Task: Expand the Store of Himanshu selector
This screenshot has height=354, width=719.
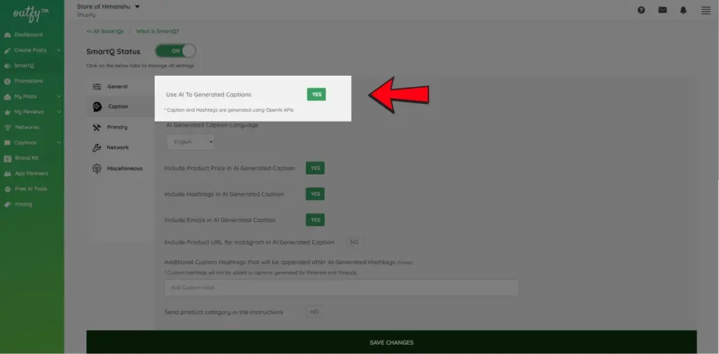Action: click(x=137, y=6)
